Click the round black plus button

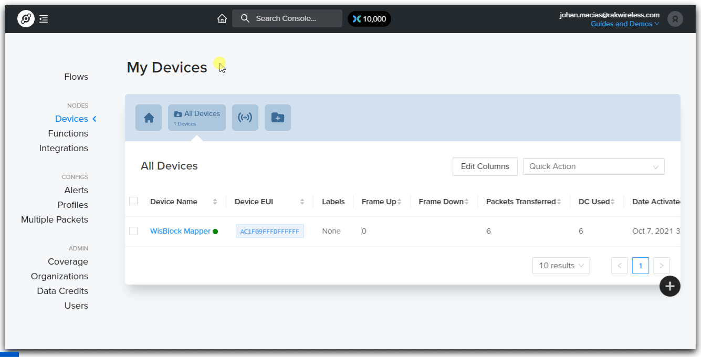(670, 286)
